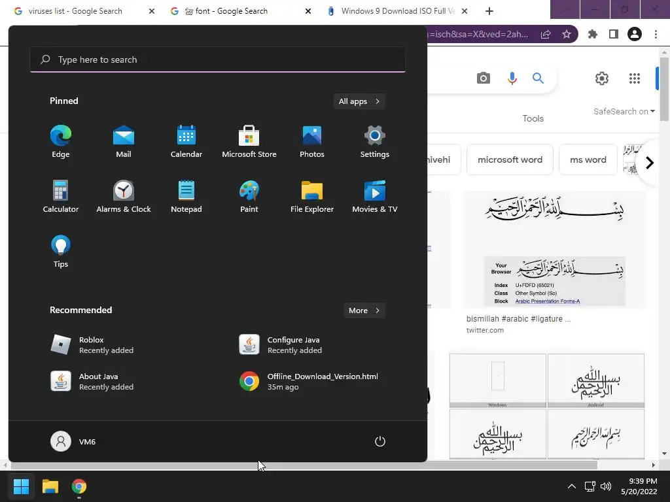Launch Movies & TV
This screenshot has height=502, width=670.
375,196
